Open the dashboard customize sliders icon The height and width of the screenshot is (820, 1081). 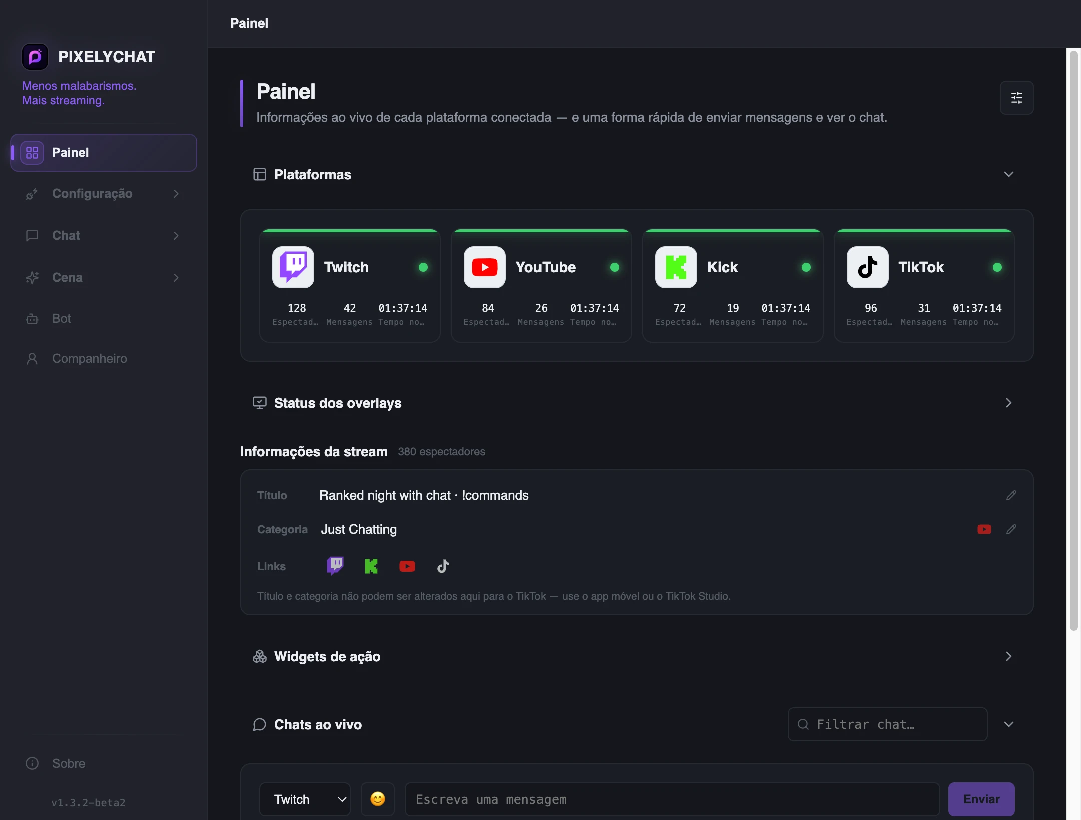[1016, 98]
